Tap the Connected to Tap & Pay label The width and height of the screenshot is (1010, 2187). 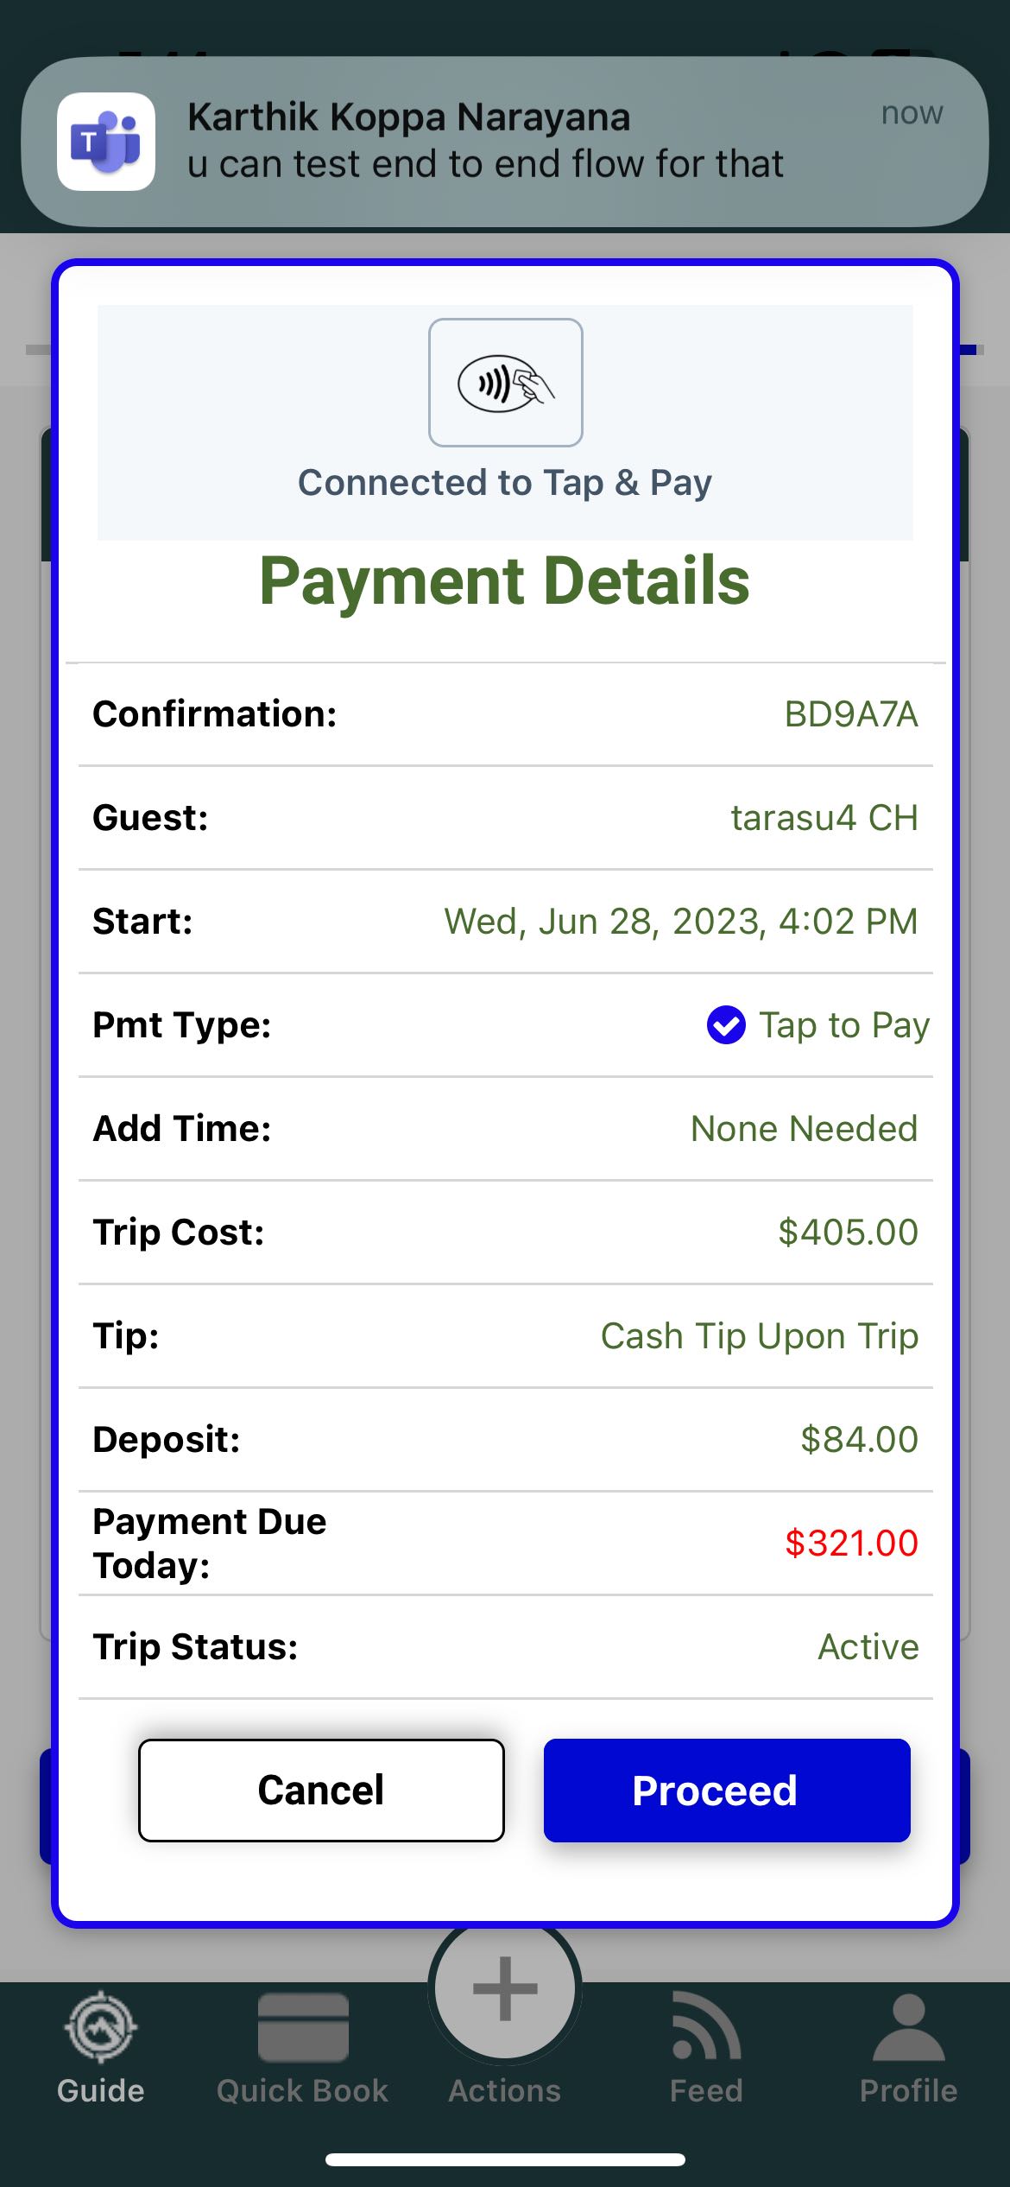click(x=505, y=483)
